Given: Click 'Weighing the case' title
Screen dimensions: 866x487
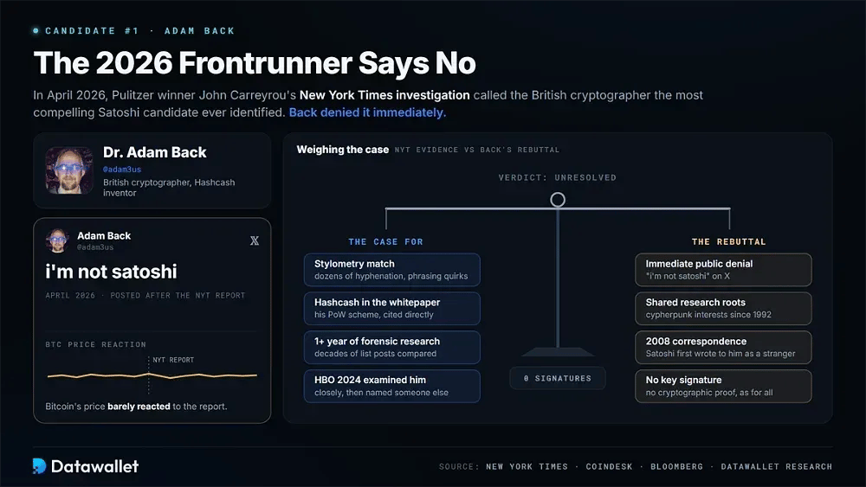Looking at the screenshot, I should tap(342, 150).
